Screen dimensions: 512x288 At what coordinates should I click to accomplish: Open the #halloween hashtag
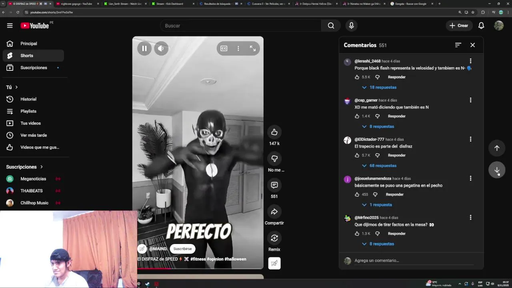tap(235, 259)
